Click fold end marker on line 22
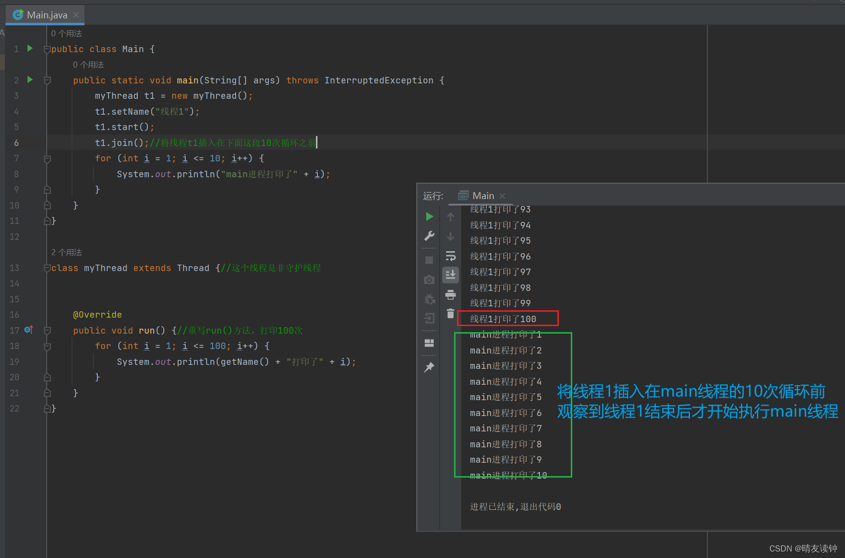This screenshot has width=845, height=558. pos(47,409)
